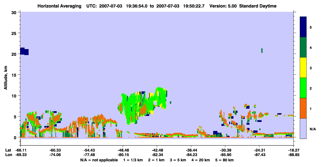Click the small green mark near 21 km altitude

coord(262,51)
